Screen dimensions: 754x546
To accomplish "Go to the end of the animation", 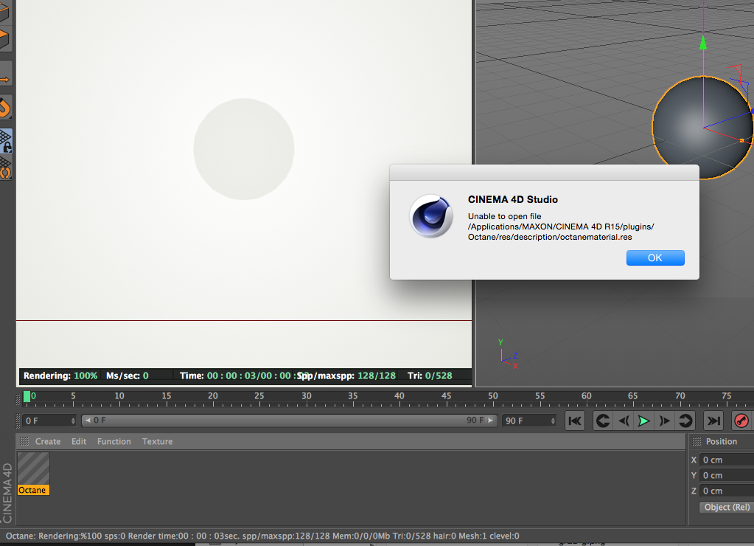I will click(x=713, y=421).
